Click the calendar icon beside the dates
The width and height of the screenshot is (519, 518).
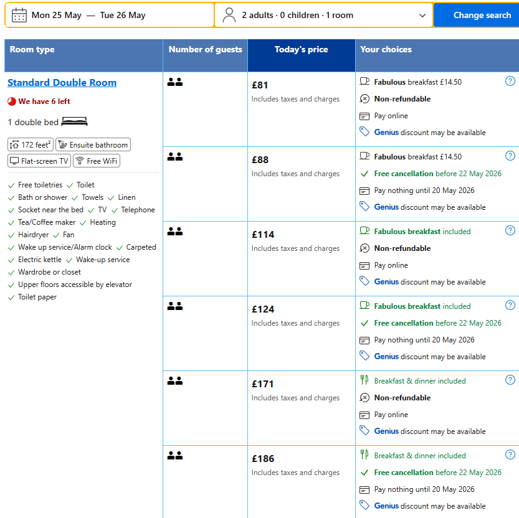[x=19, y=15]
